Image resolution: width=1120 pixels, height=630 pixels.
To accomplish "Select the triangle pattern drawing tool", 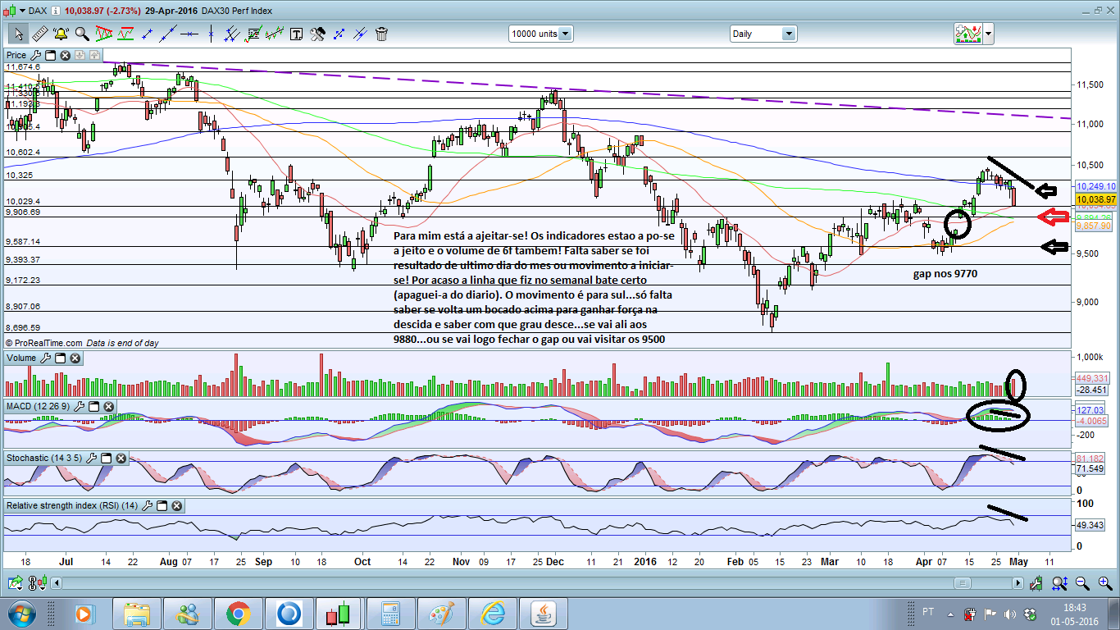I will pos(104,34).
